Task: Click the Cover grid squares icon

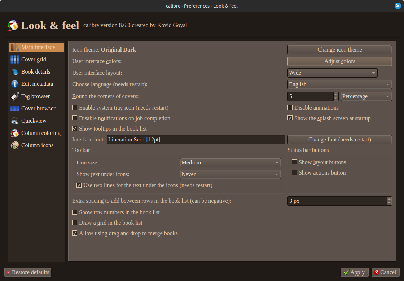Action: click(x=15, y=60)
